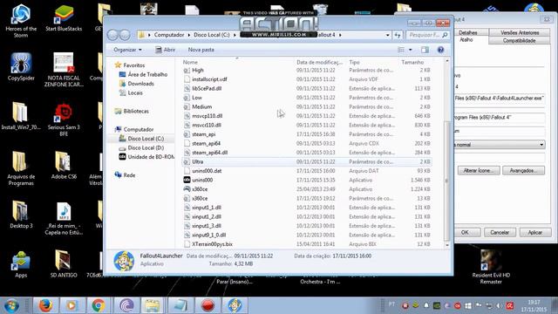Viewport: 558px width, 314px height.
Task: Switch to Fallout Vault Boy taskbar item
Action: [235, 305]
